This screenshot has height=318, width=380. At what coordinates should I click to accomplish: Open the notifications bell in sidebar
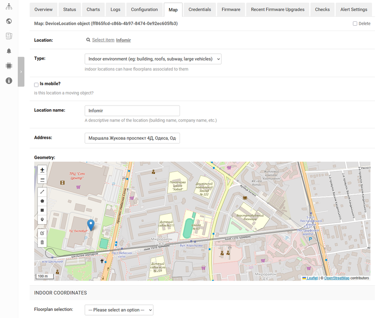pyautogui.click(x=9, y=51)
